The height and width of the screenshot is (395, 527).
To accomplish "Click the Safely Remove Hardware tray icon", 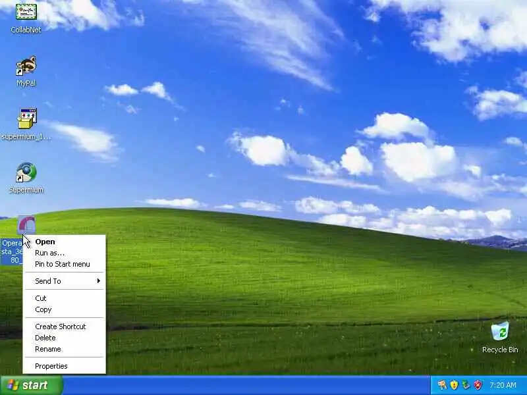I will pyautogui.click(x=466, y=385).
